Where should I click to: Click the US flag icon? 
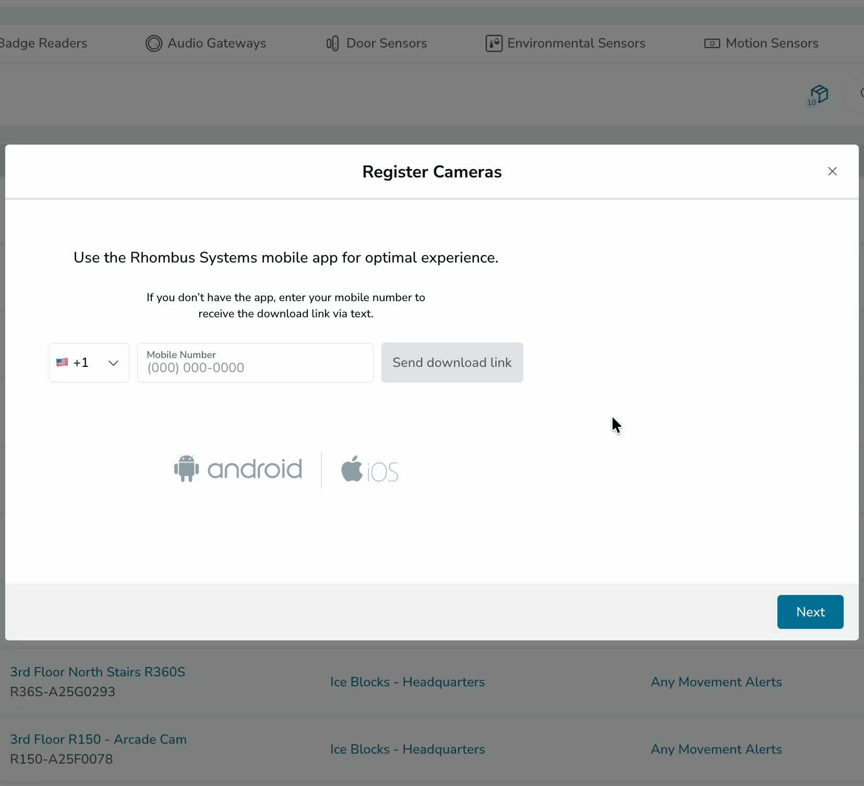[62, 362]
